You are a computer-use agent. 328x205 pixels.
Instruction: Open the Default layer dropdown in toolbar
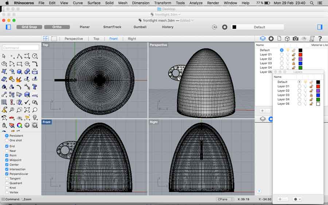point(258,27)
